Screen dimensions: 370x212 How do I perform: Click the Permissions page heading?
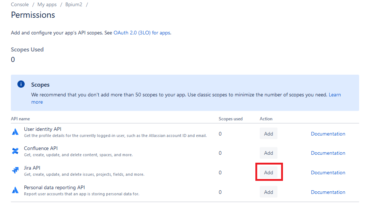tap(33, 15)
